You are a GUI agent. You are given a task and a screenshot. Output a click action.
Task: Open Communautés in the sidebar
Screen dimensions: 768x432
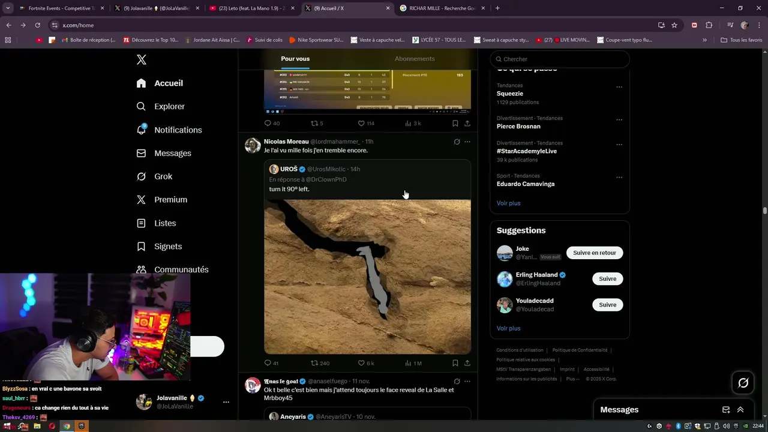[172, 269]
